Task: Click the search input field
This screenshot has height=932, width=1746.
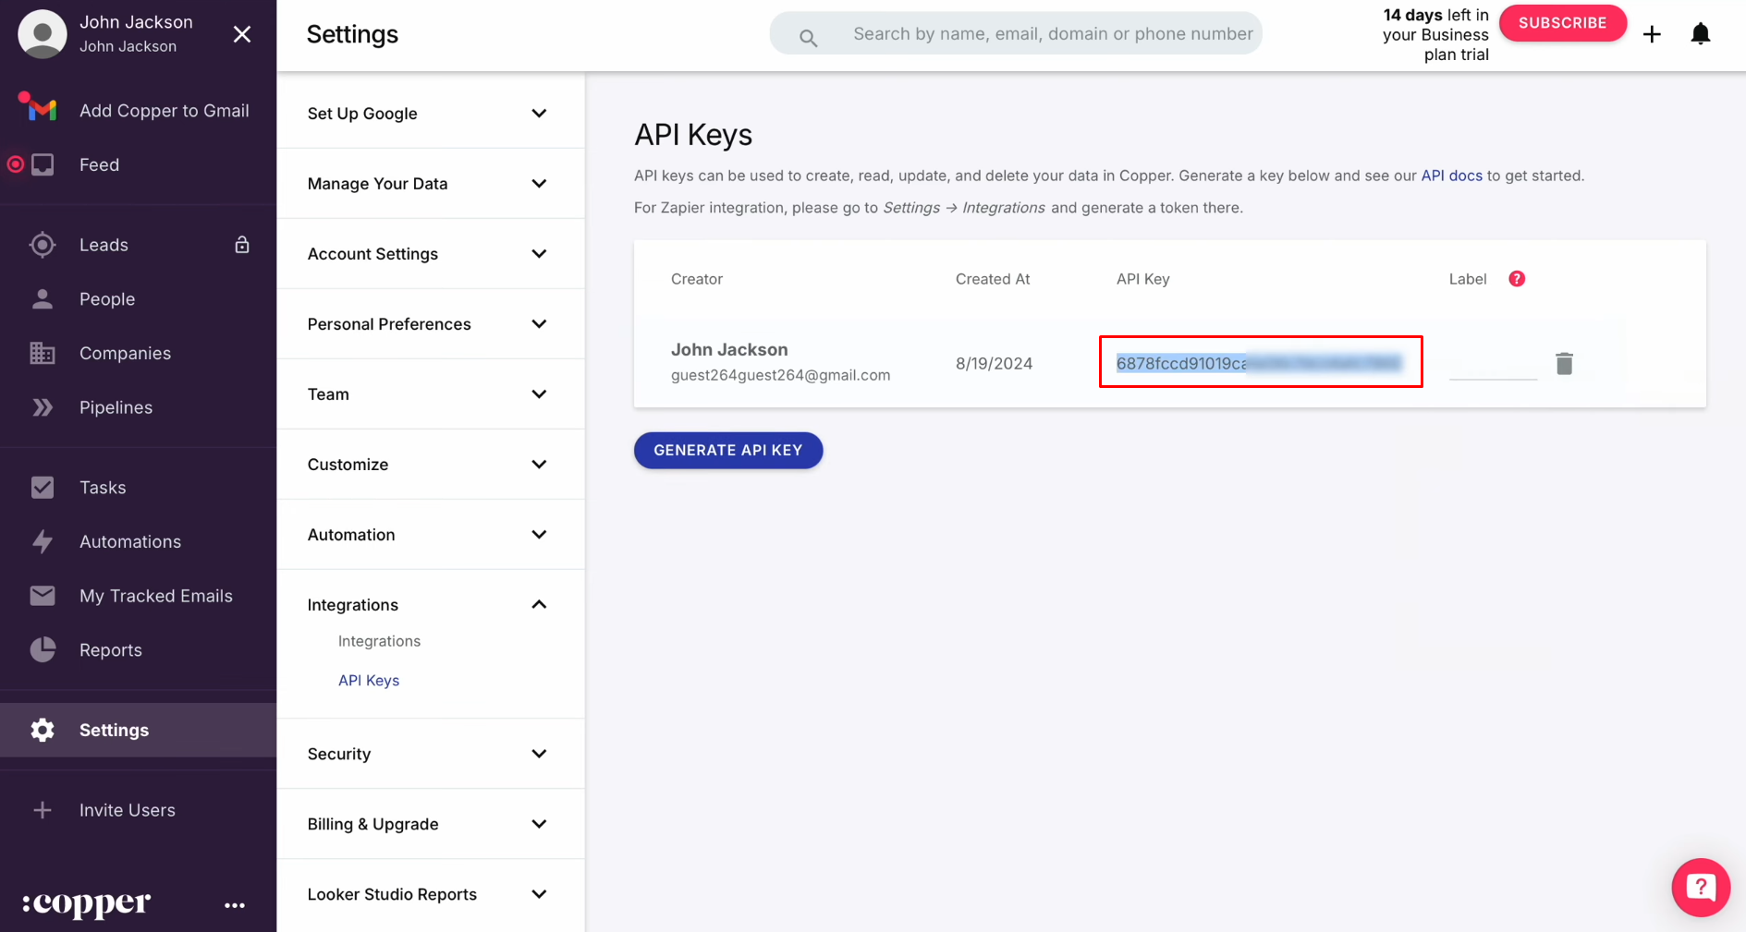Action: (1053, 33)
